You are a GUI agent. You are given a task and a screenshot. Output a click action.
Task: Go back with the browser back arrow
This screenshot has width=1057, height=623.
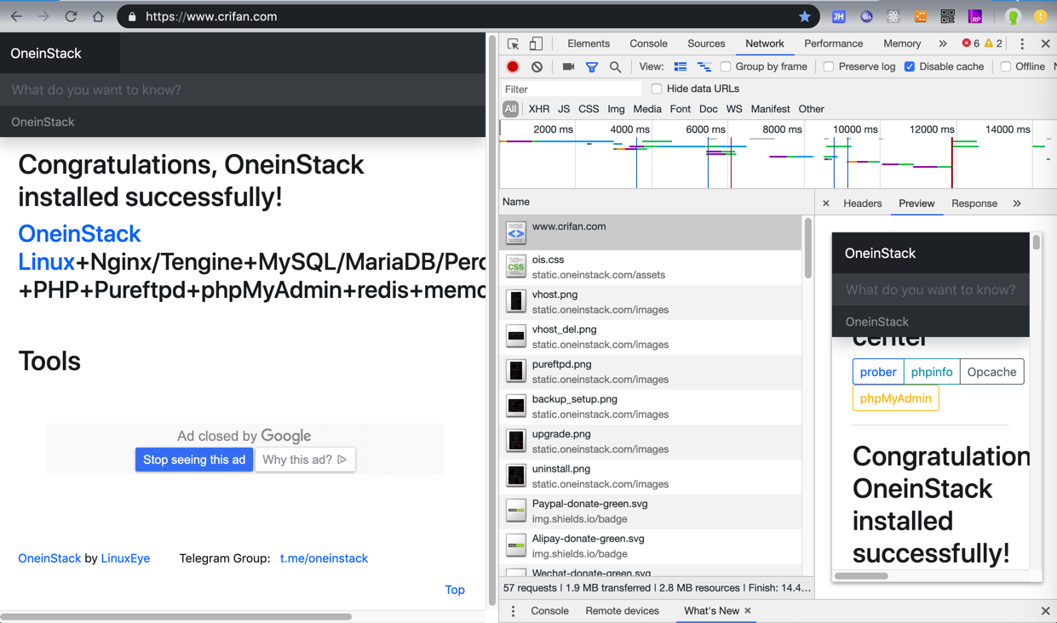tap(16, 16)
